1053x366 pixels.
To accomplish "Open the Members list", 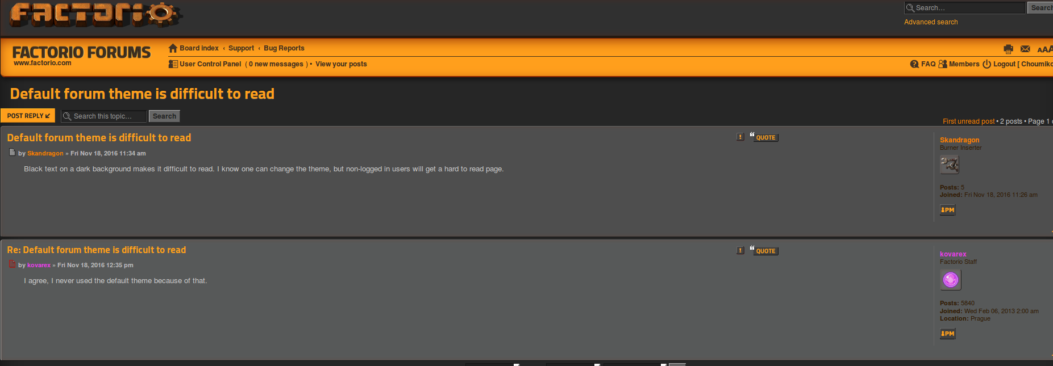I will pos(964,64).
